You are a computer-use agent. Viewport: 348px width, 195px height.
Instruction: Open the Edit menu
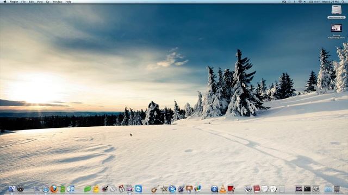point(32,2)
